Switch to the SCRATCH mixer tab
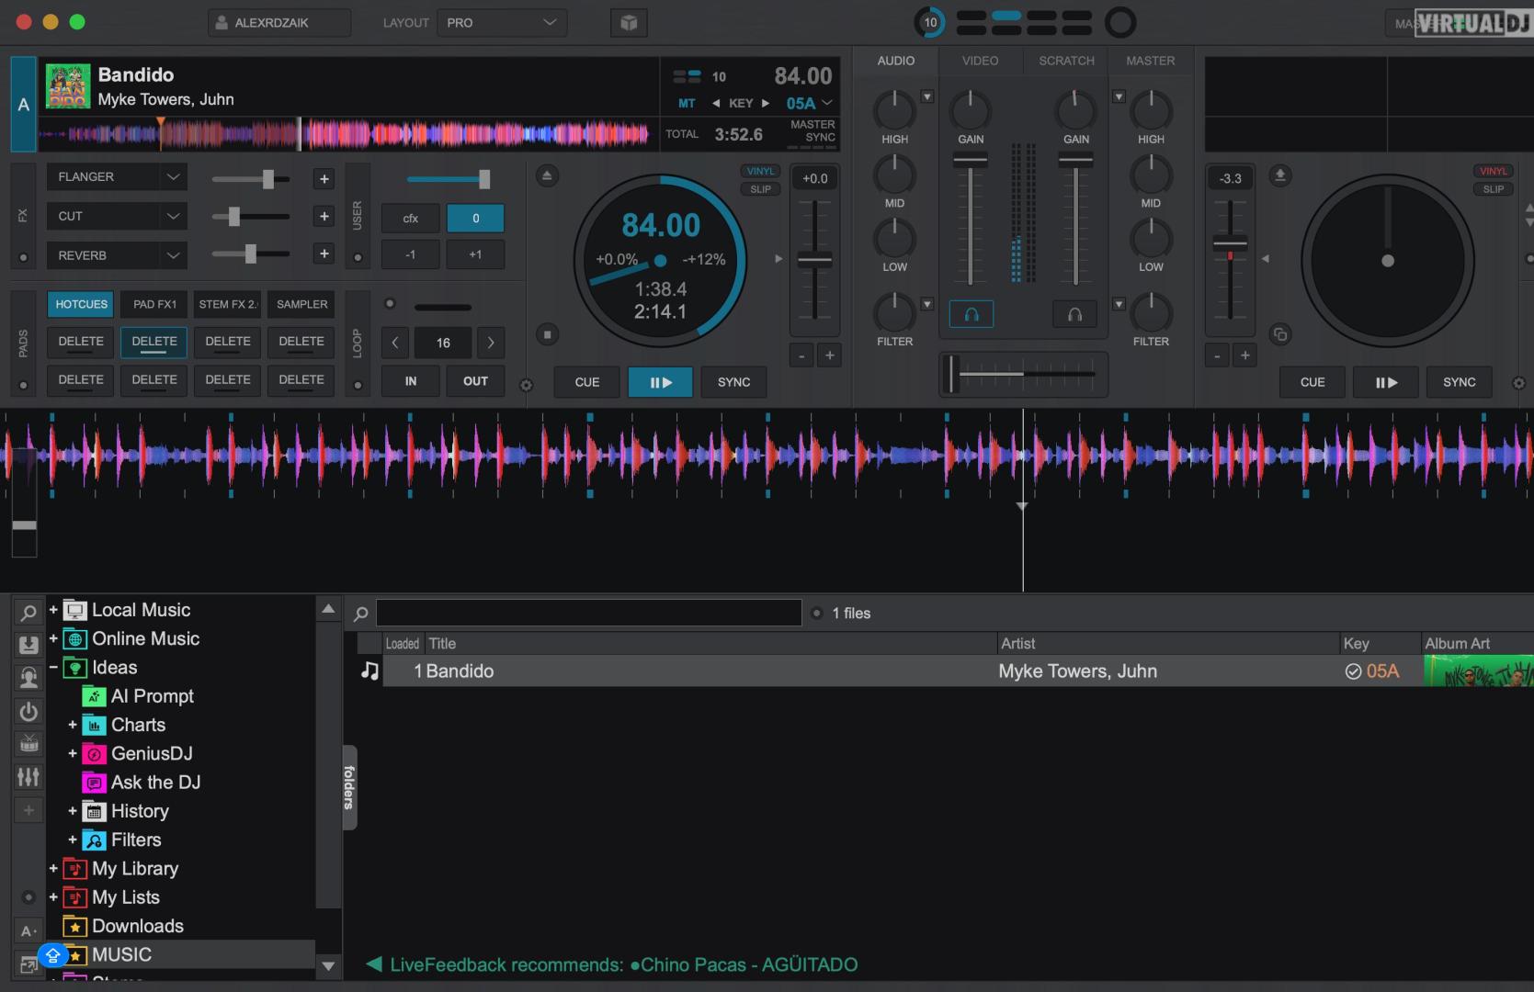Viewport: 1534px width, 992px height. point(1066,61)
